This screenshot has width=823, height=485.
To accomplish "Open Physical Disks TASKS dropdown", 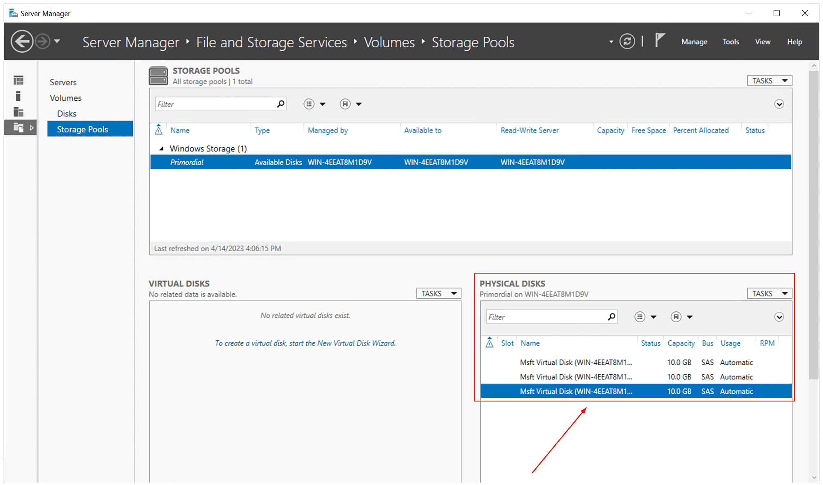I will pos(770,293).
